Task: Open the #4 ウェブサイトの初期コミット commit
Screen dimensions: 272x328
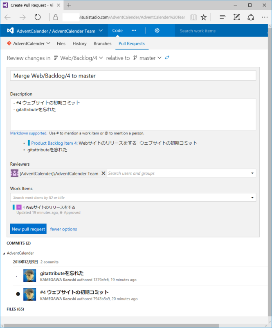Action: click(x=74, y=292)
